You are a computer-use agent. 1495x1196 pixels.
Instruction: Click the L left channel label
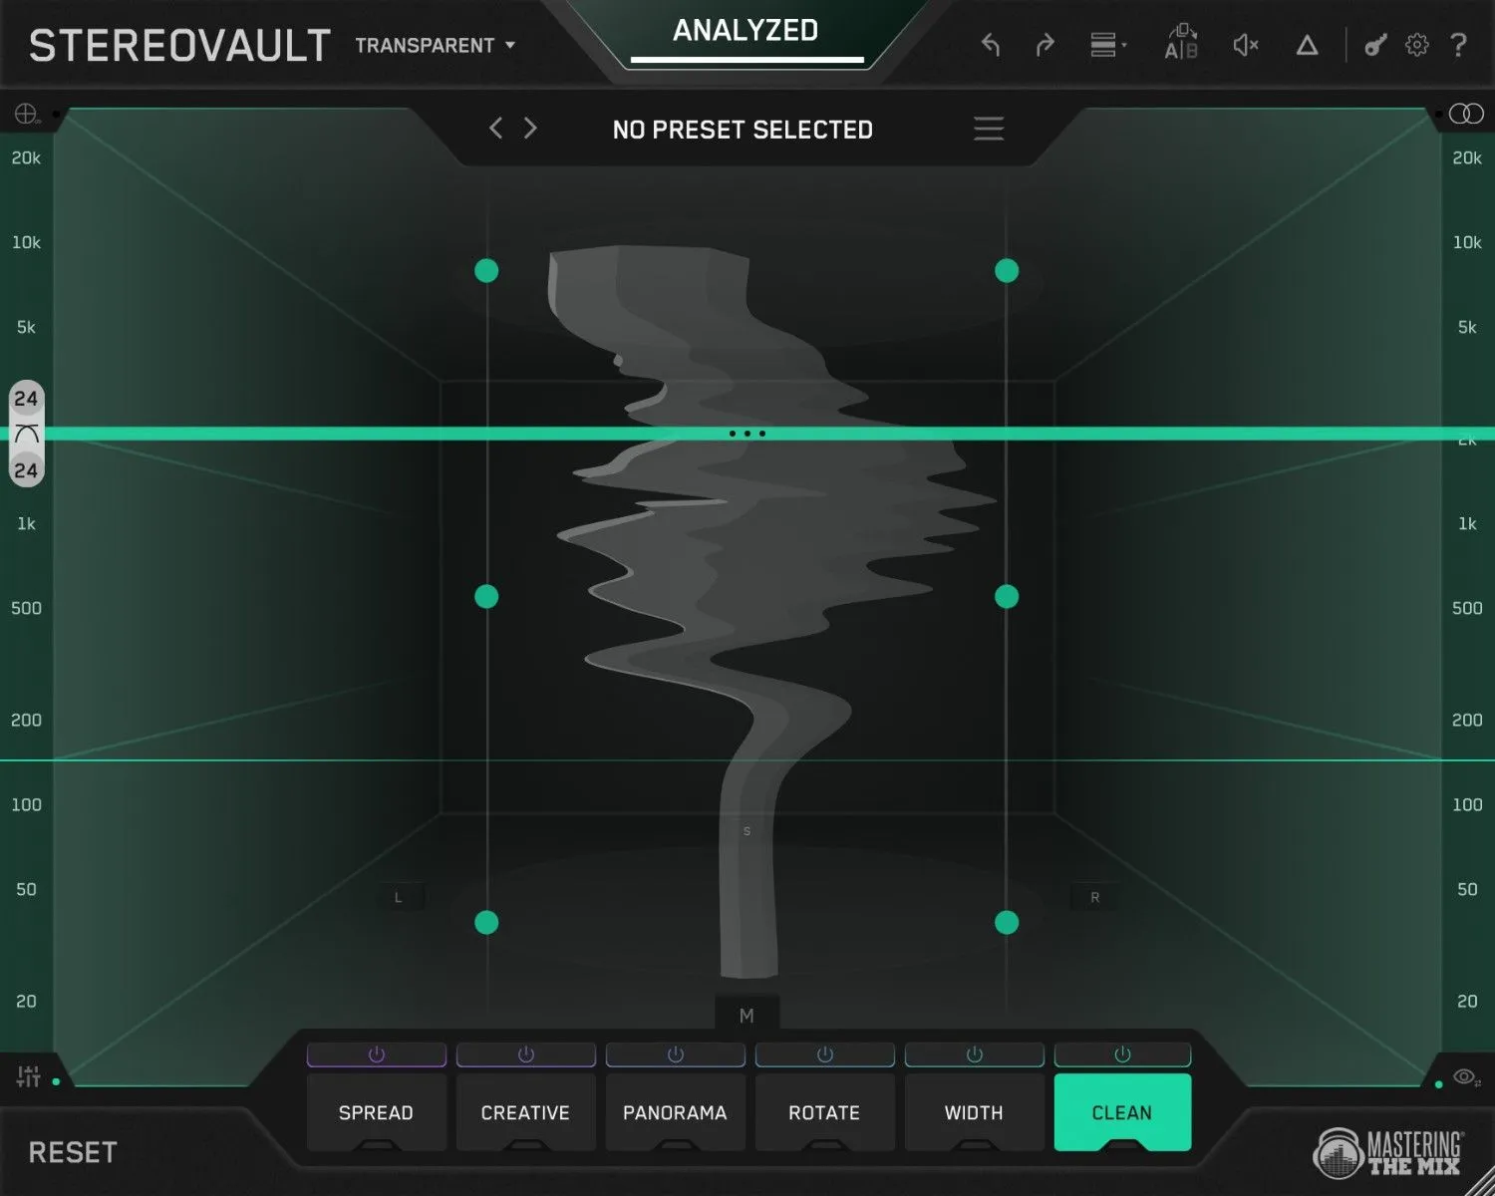coord(399,898)
